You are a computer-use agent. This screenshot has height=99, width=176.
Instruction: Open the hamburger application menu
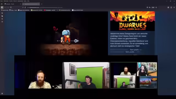[174, 7]
